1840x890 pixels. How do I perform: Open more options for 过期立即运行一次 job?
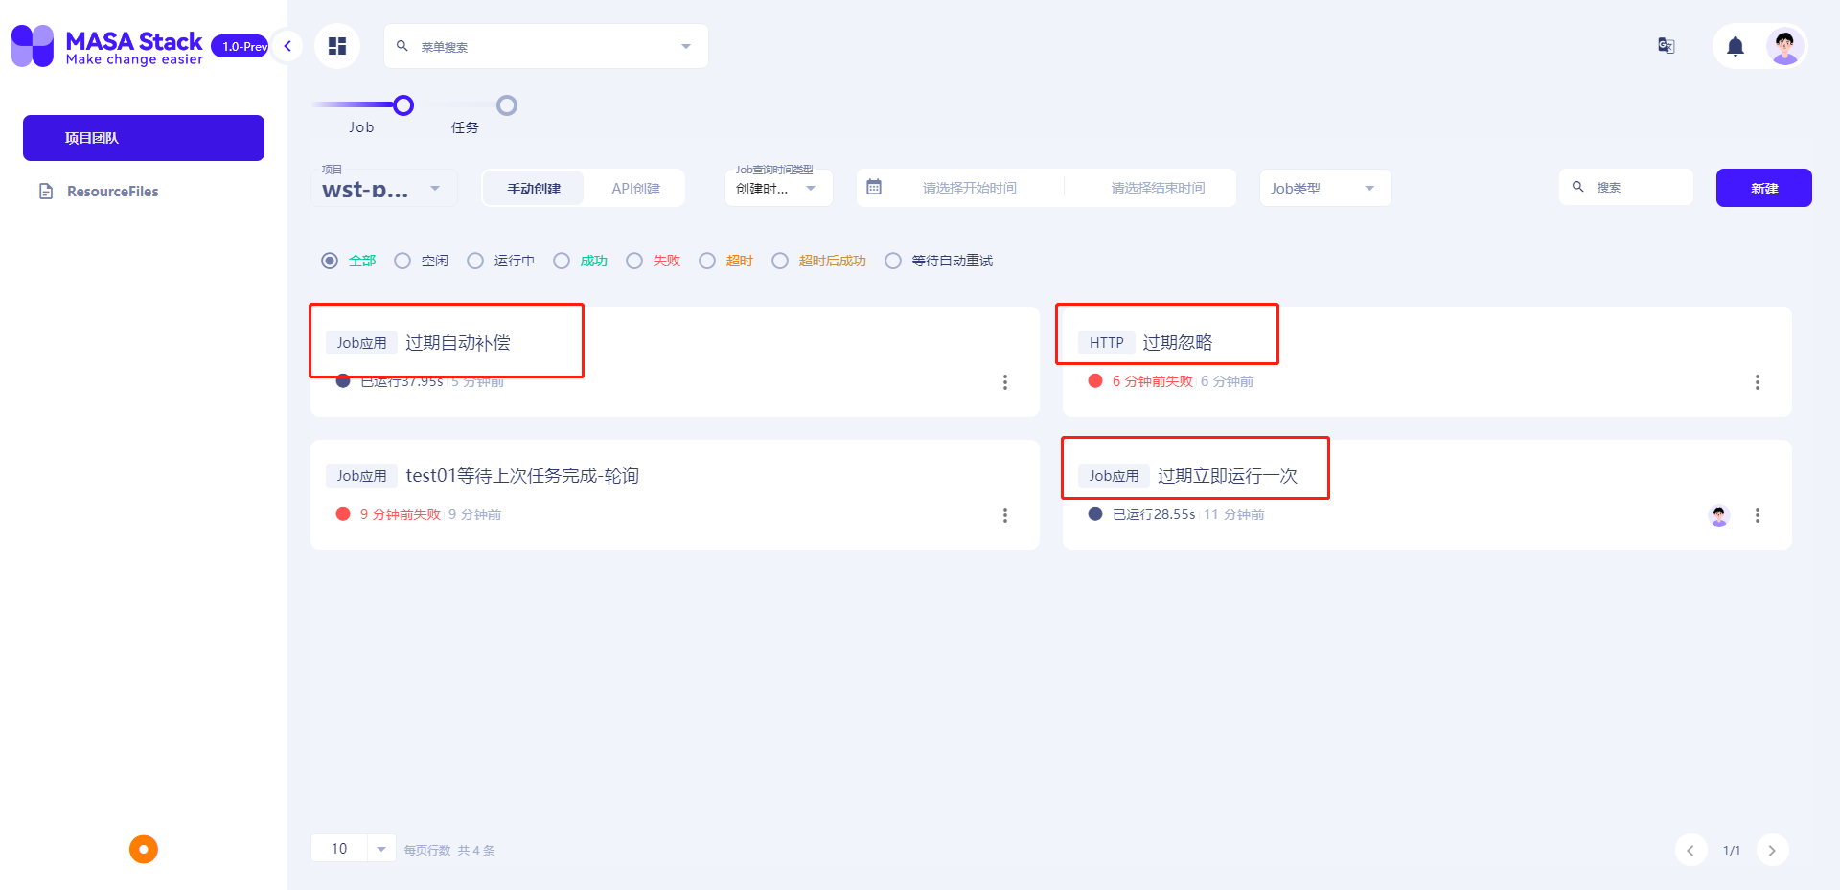pyautogui.click(x=1758, y=515)
